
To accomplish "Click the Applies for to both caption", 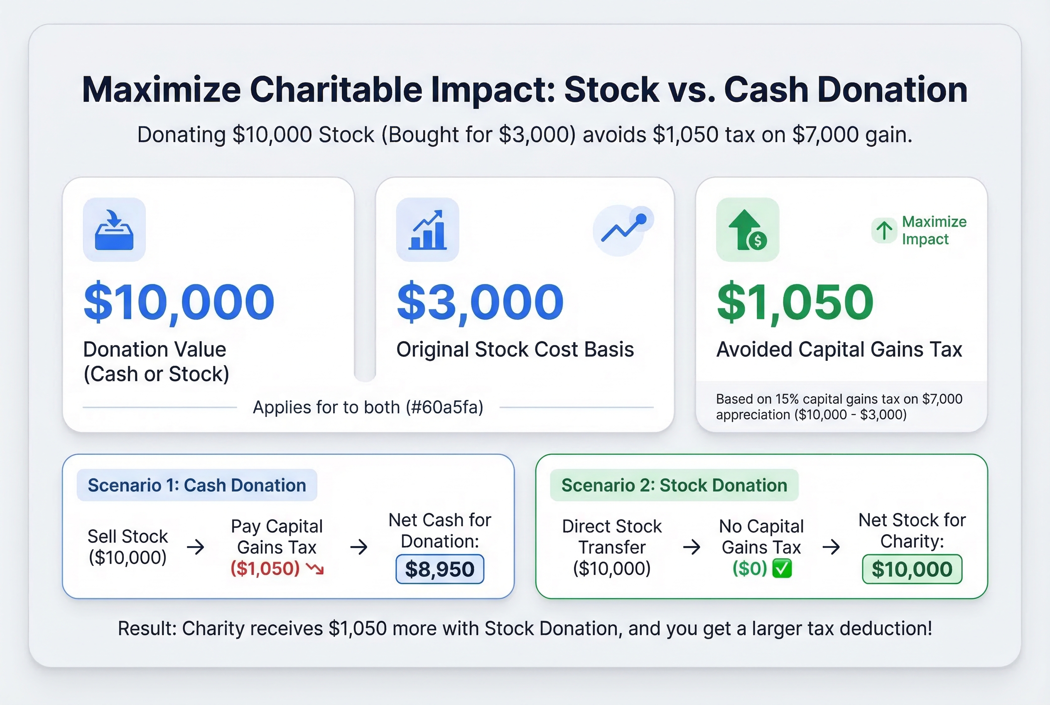I will (x=368, y=407).
